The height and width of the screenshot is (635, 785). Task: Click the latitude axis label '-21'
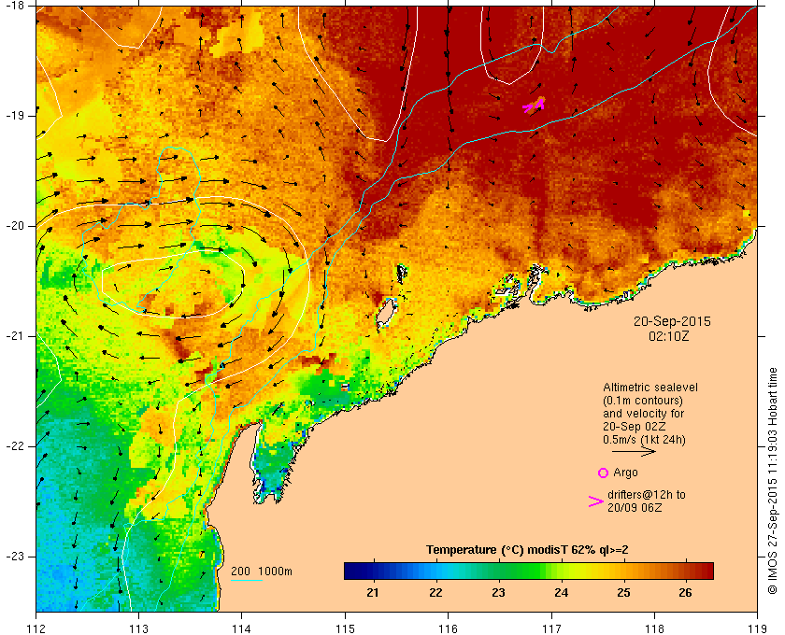pyautogui.click(x=14, y=336)
